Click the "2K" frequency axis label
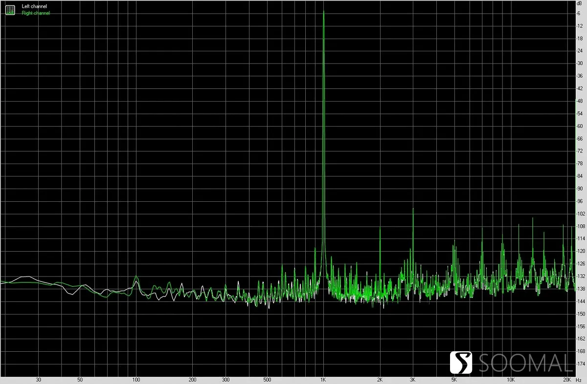The height and width of the screenshot is (384, 587). point(380,380)
